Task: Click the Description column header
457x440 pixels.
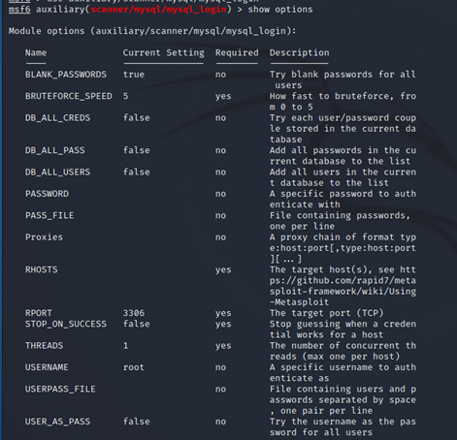Action: click(x=299, y=52)
